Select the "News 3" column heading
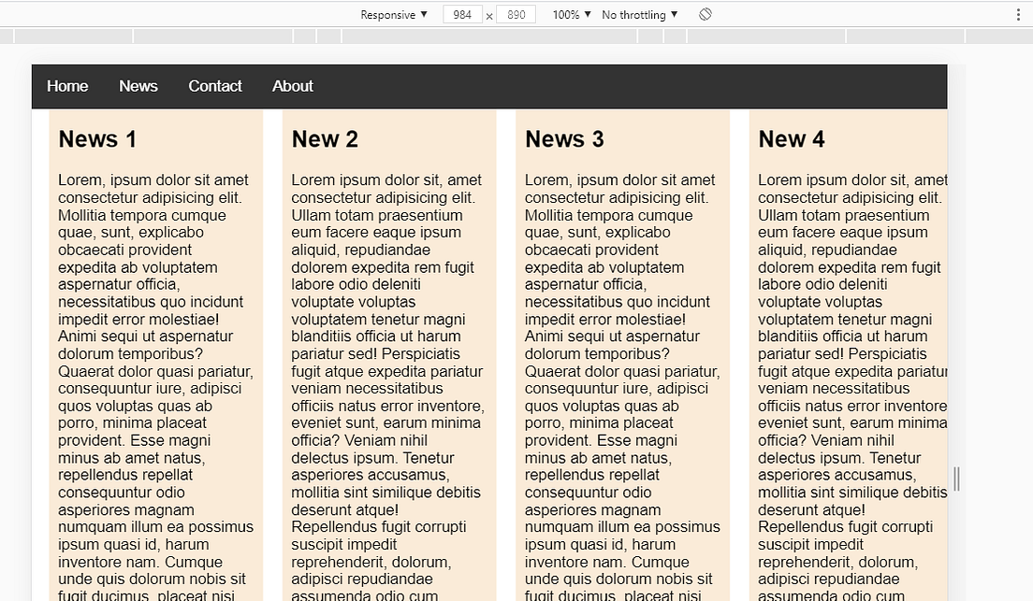Viewport: 1033px width, 601px height. point(563,138)
